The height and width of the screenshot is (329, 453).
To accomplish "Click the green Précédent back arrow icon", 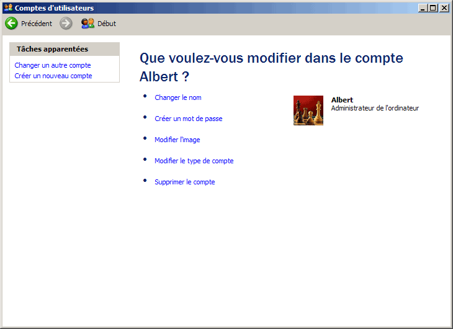I will point(11,24).
